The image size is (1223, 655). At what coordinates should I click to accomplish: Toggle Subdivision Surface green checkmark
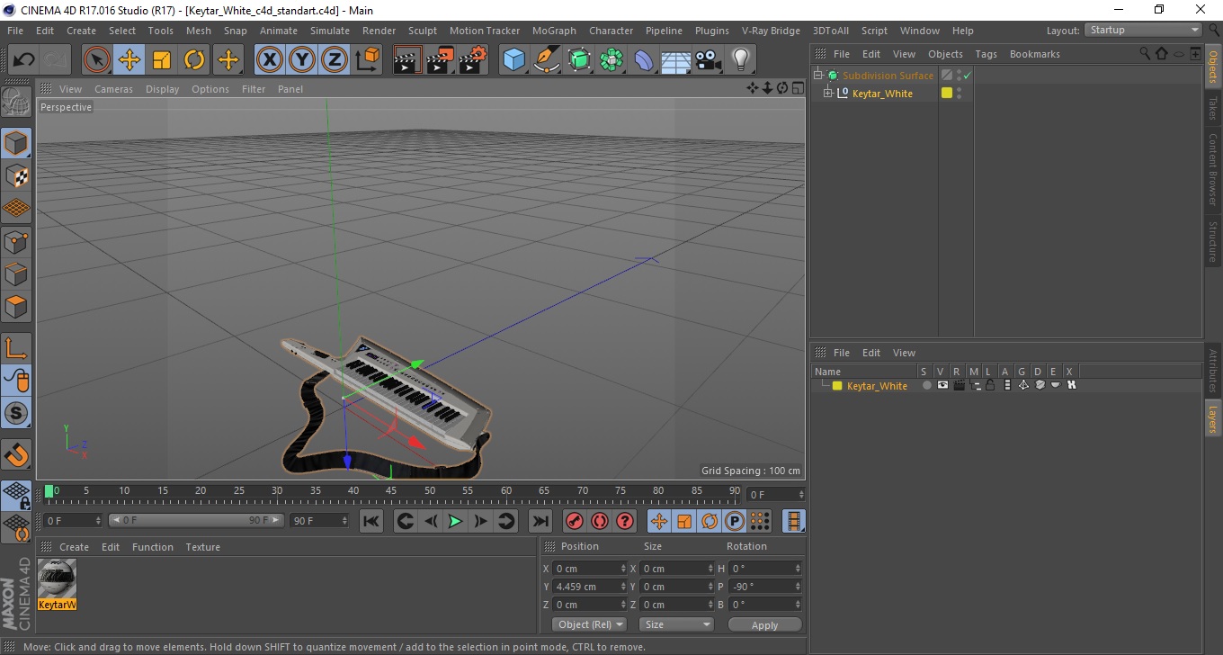click(x=968, y=76)
